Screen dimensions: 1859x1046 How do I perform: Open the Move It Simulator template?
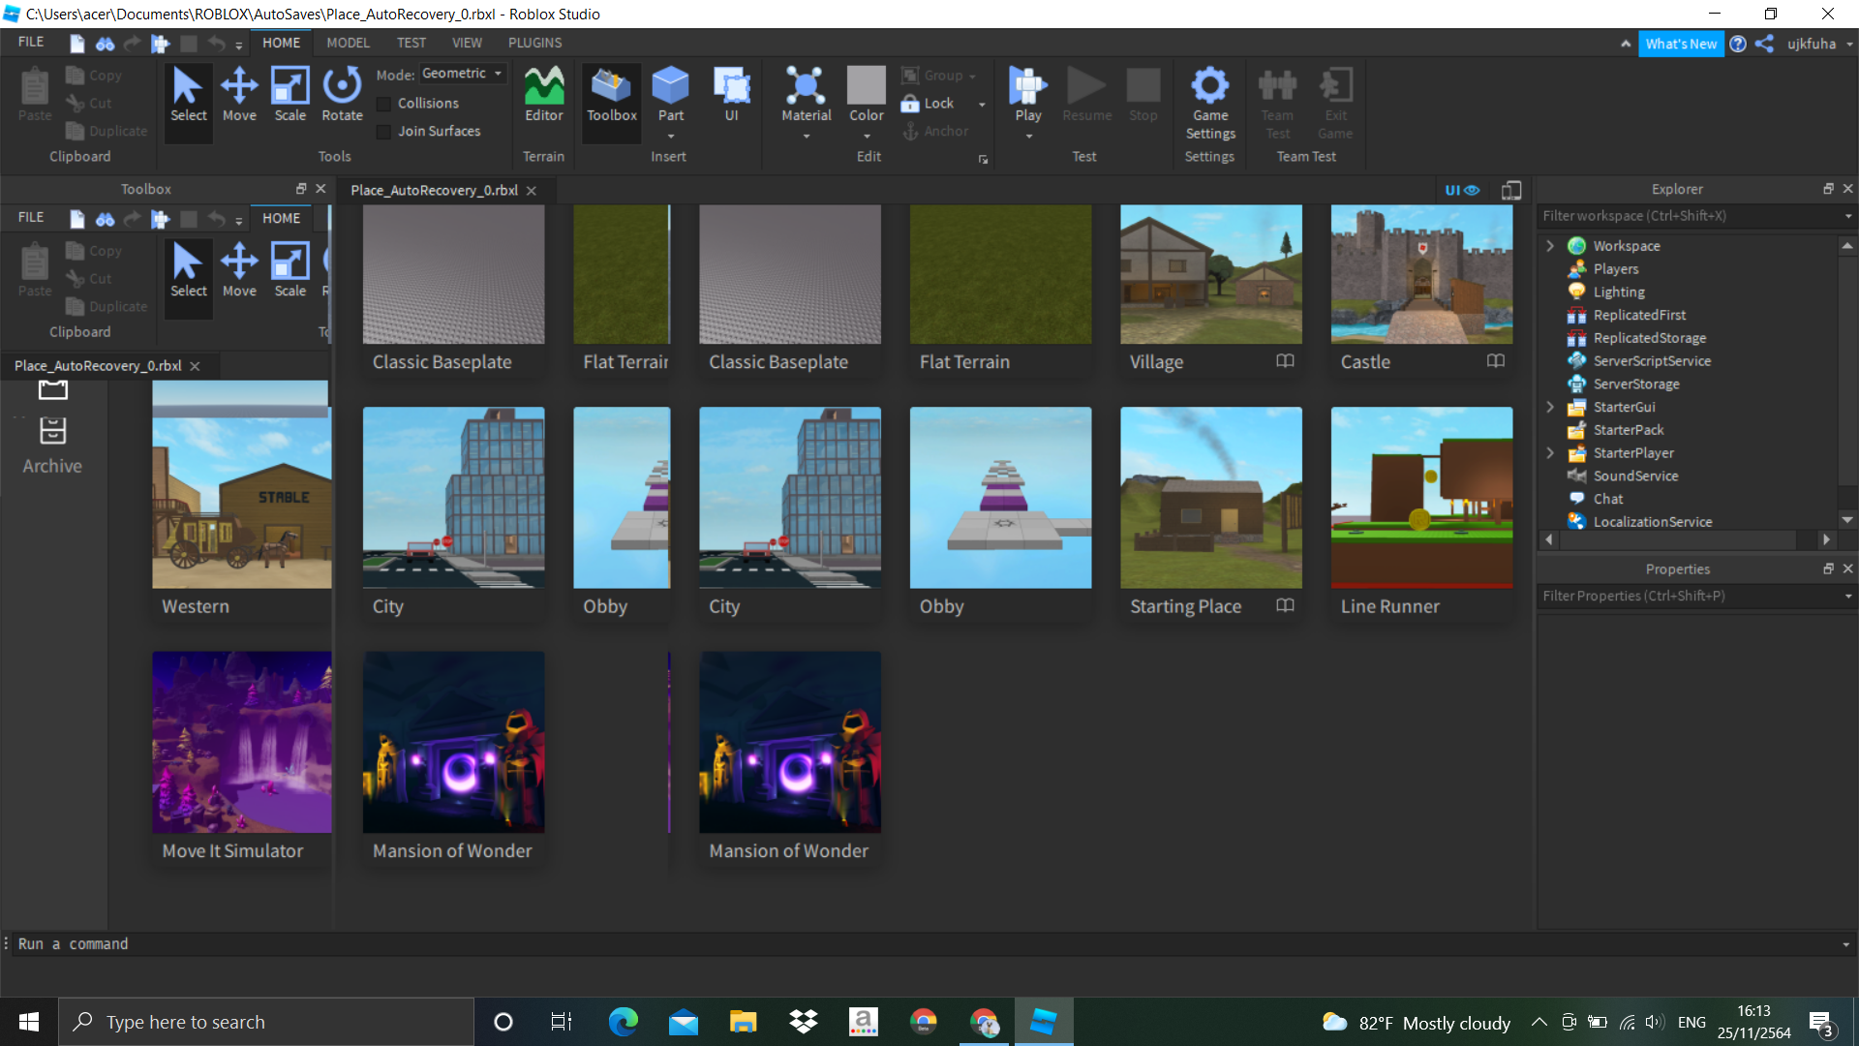(x=241, y=742)
